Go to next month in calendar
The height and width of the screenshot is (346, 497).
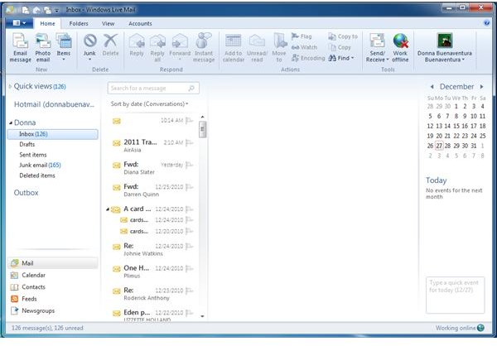pos(481,86)
